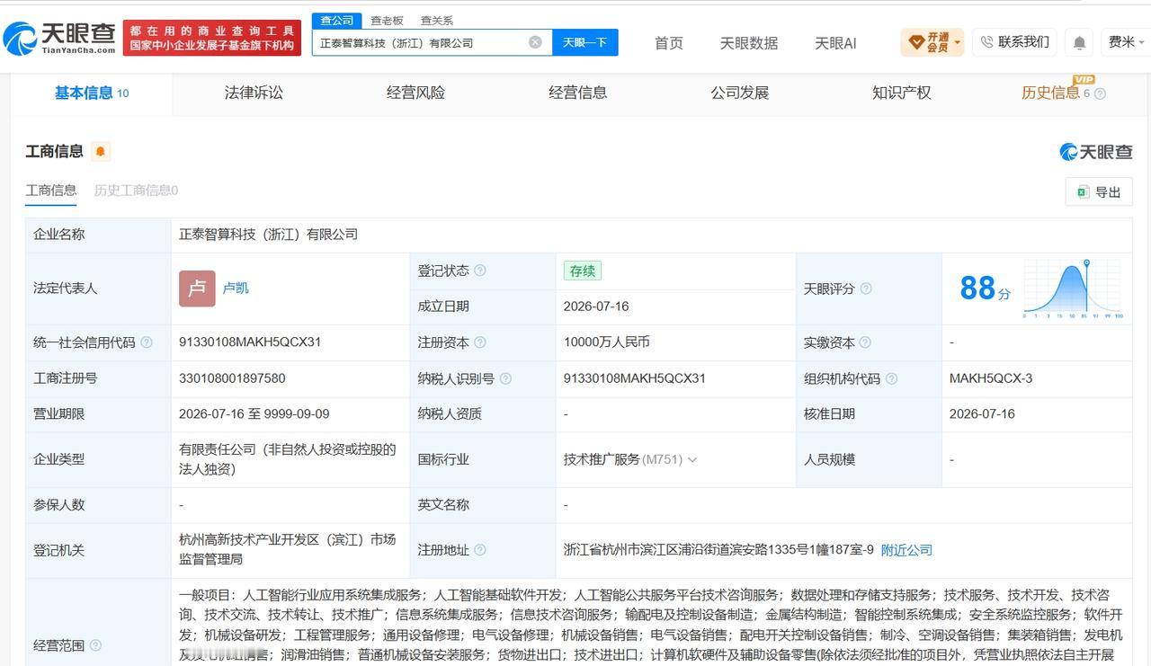Click help icon beside 天眼评分
Screen dimensions: 1151x666
tap(866, 289)
